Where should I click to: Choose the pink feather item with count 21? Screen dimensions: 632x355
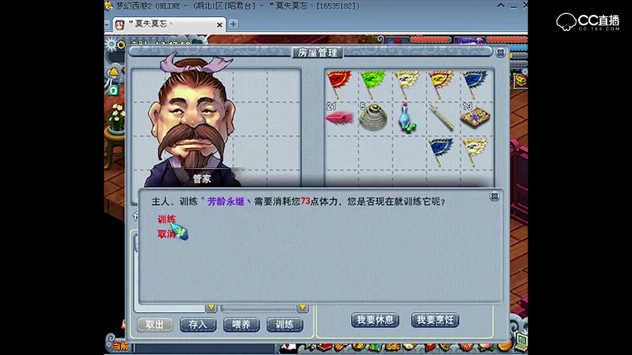coord(339,117)
